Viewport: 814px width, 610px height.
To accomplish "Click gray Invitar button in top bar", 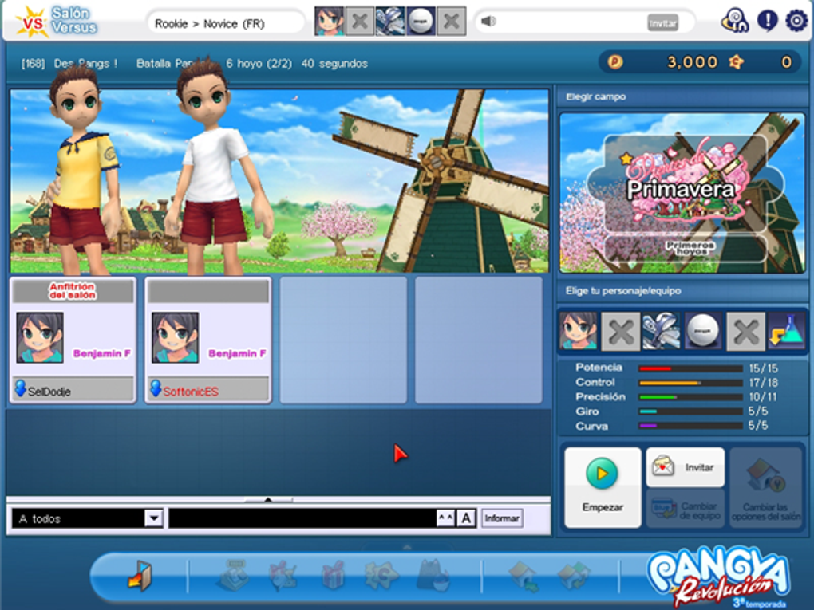I will click(662, 23).
